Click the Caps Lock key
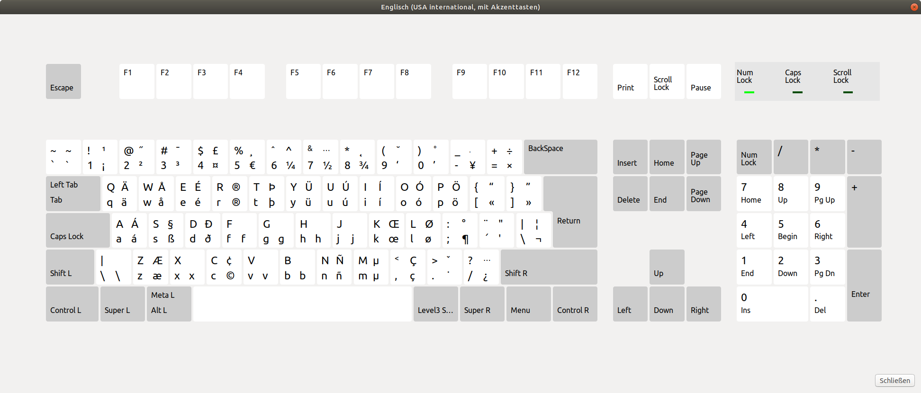The height and width of the screenshot is (393, 921). pyautogui.click(x=78, y=230)
